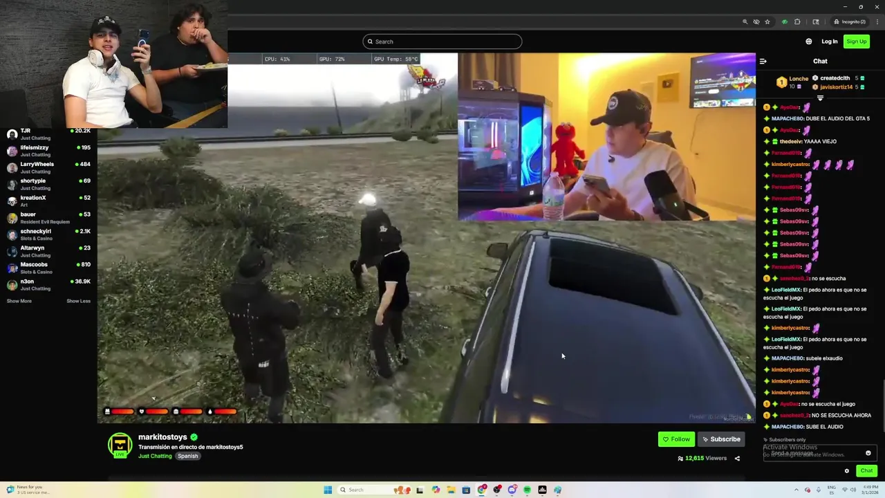The image size is (885, 498).
Task: Follow the markitostoys channel
Action: pyautogui.click(x=676, y=439)
